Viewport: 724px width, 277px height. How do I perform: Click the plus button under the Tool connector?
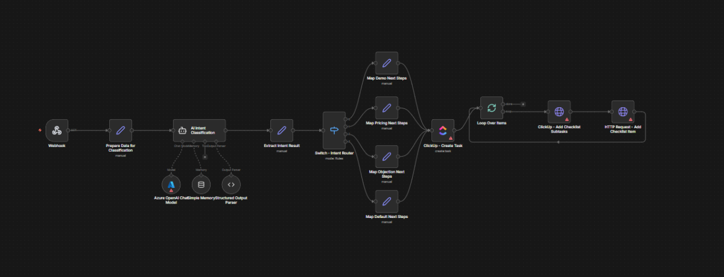click(205, 157)
